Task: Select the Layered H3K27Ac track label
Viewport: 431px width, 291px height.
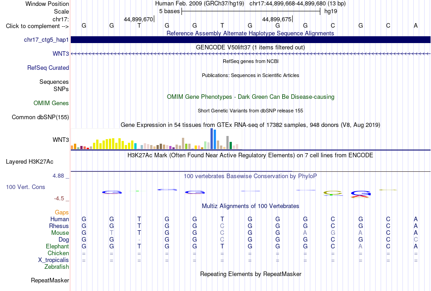Action: click(x=29, y=161)
